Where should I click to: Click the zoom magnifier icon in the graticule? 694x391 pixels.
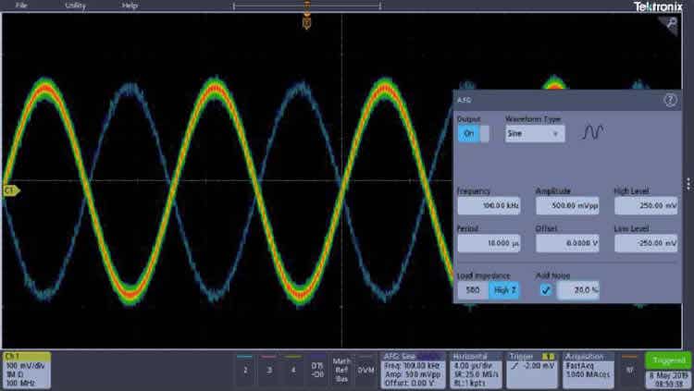point(671,24)
